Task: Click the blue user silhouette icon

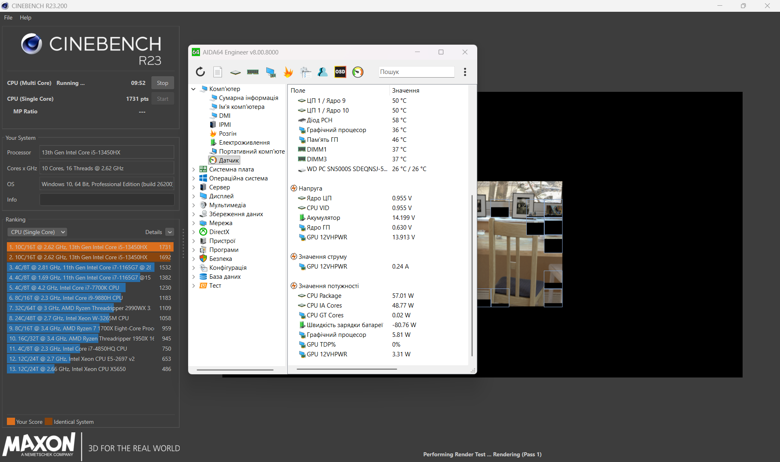Action: pos(323,72)
